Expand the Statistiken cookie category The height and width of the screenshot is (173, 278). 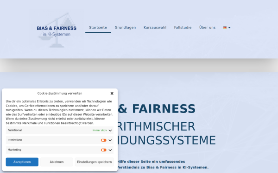click(110, 140)
